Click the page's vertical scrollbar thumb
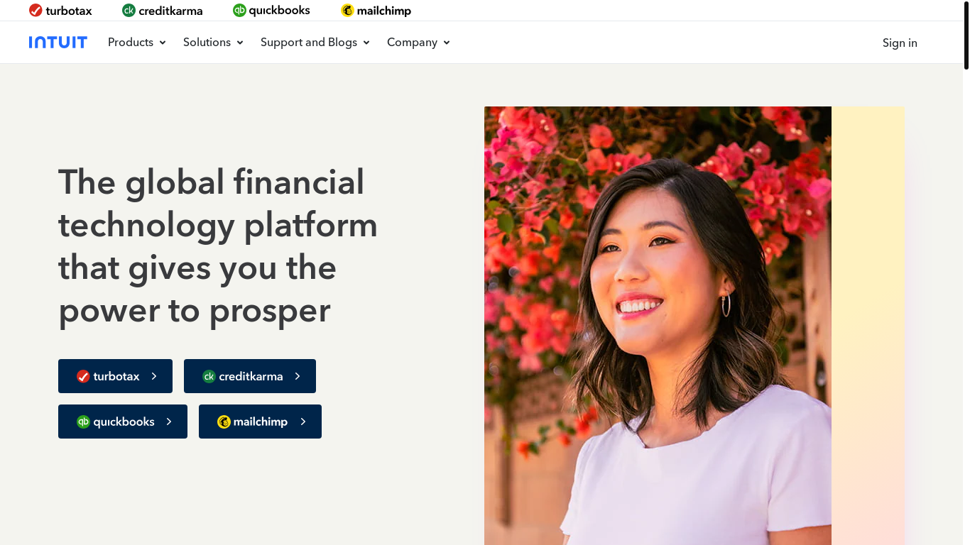 click(x=966, y=34)
